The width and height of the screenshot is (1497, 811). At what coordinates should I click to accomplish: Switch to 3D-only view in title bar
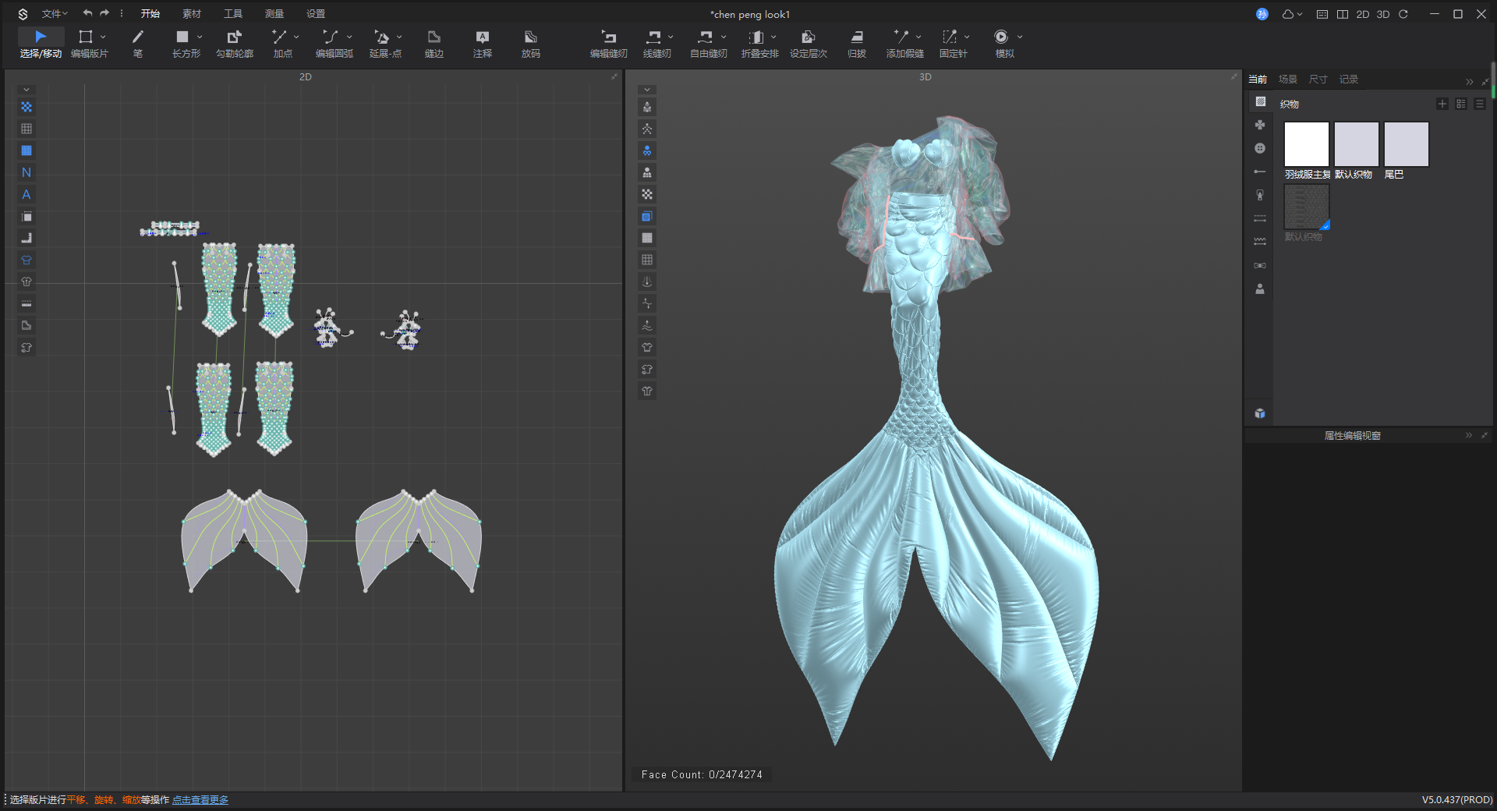coord(1382,14)
